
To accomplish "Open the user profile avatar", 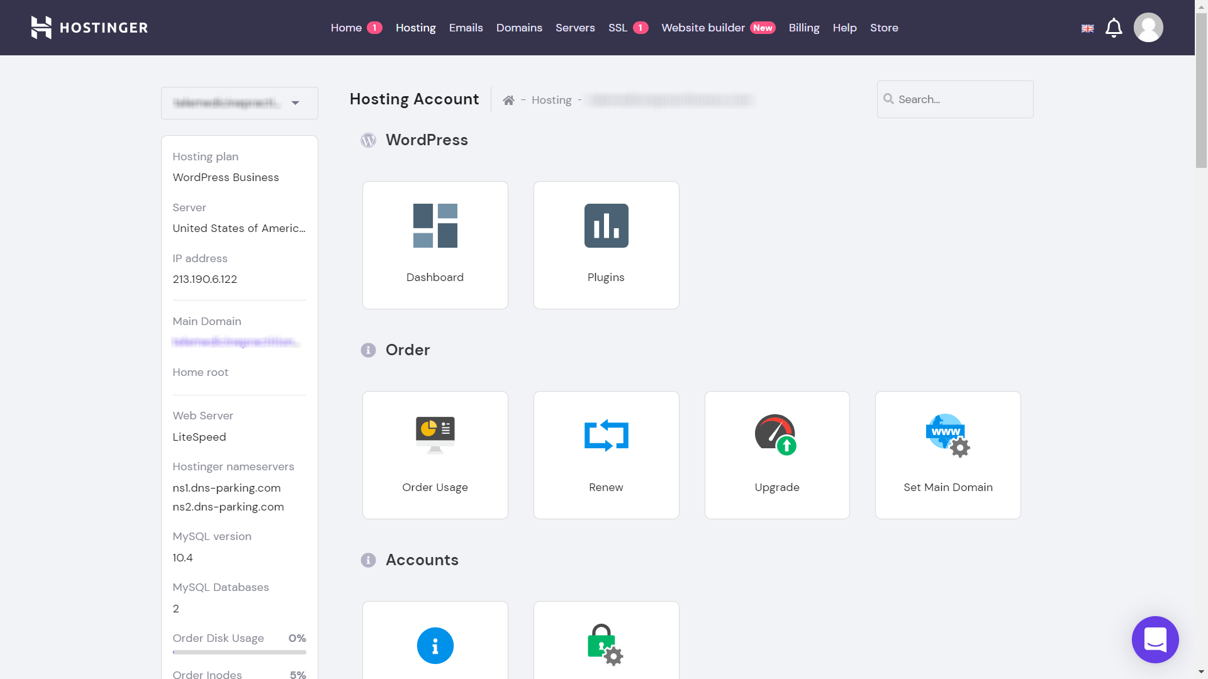I will point(1148,28).
